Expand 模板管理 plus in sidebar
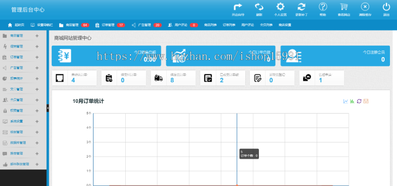 click(37, 132)
